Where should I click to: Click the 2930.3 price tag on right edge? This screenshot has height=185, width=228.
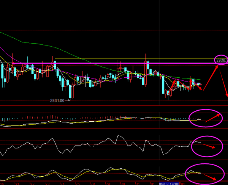pos(222,61)
